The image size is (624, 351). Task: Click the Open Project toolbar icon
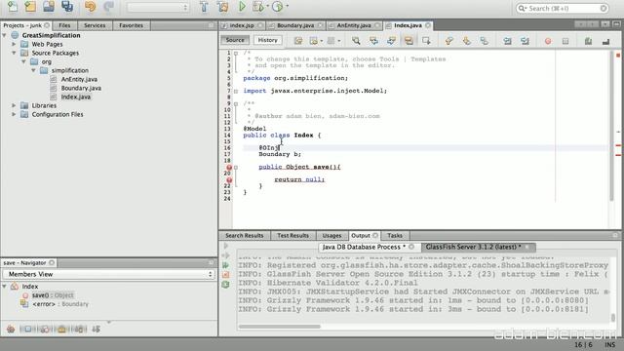pyautogui.click(x=49, y=7)
